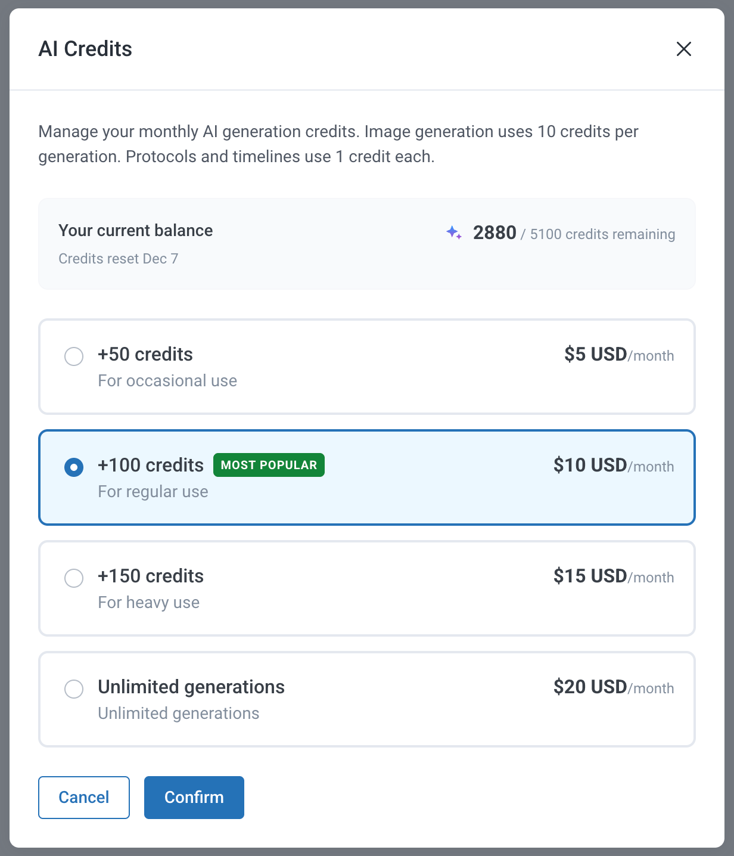
Task: Click the 2880 credits remaining count
Action: coord(494,232)
